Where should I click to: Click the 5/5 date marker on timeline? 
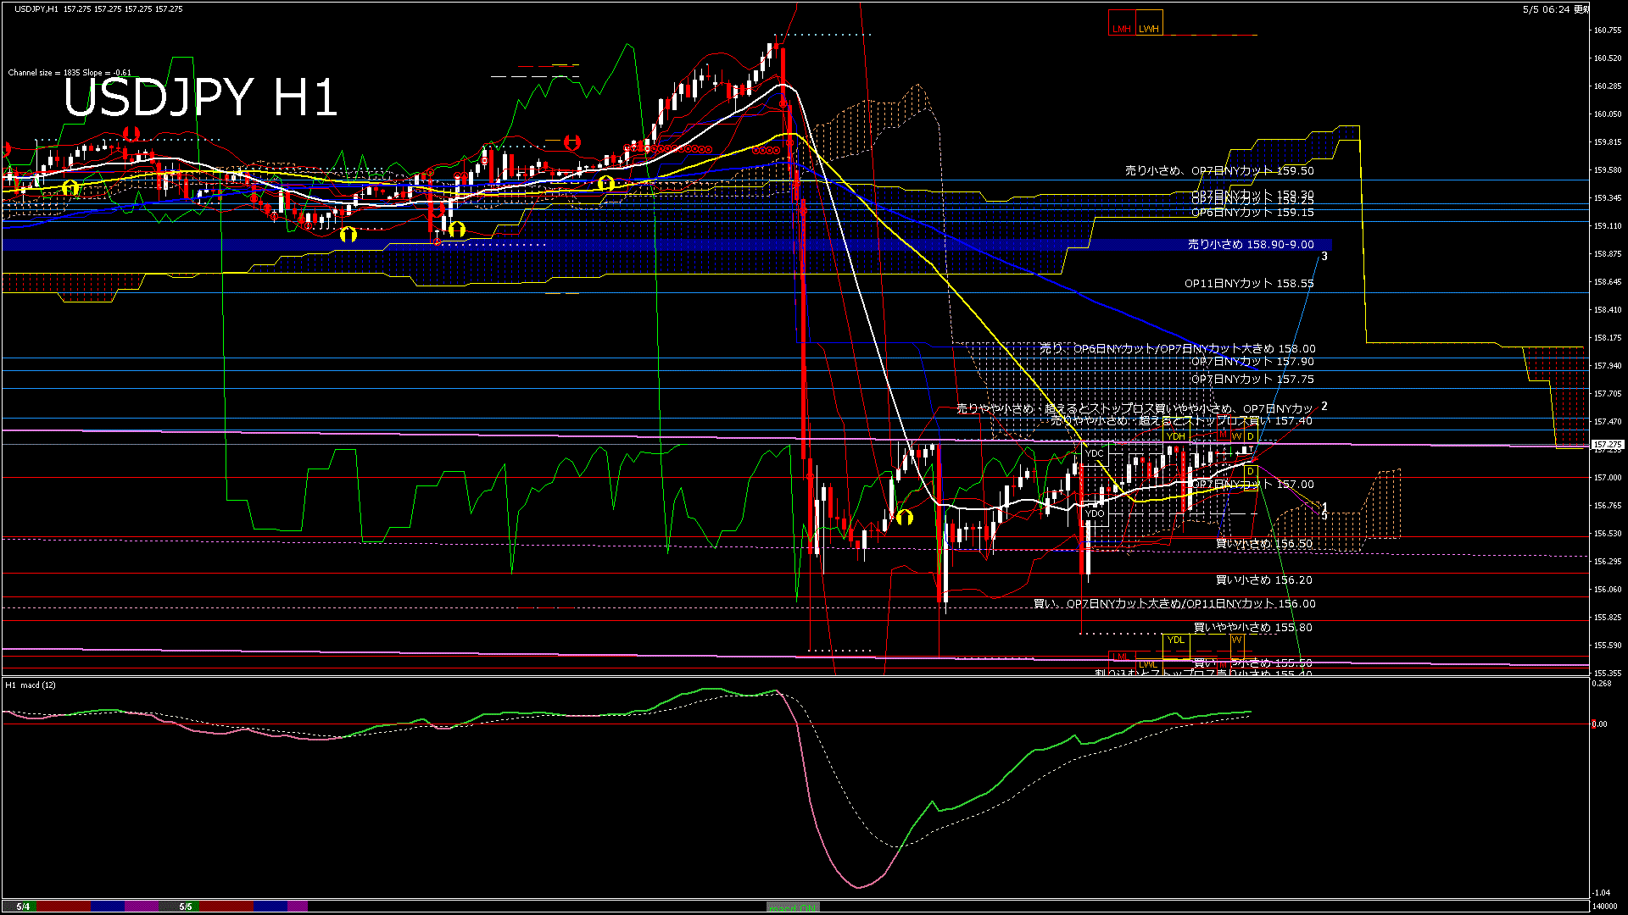pos(186,907)
